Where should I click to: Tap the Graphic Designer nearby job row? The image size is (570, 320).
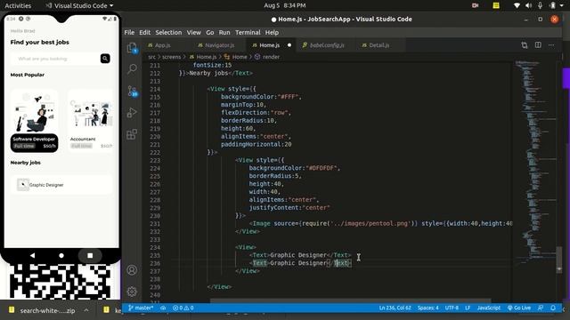coord(61,185)
